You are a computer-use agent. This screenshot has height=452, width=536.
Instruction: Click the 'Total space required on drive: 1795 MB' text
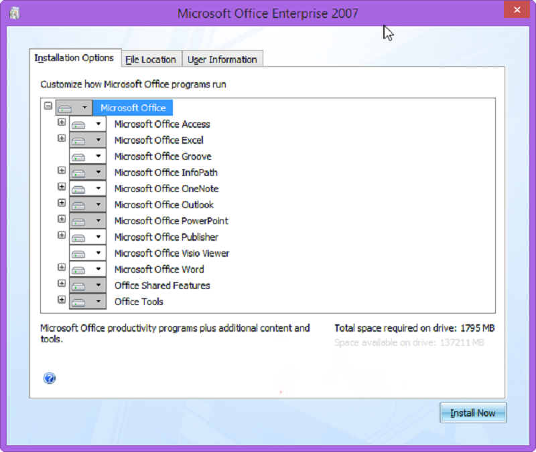click(414, 328)
